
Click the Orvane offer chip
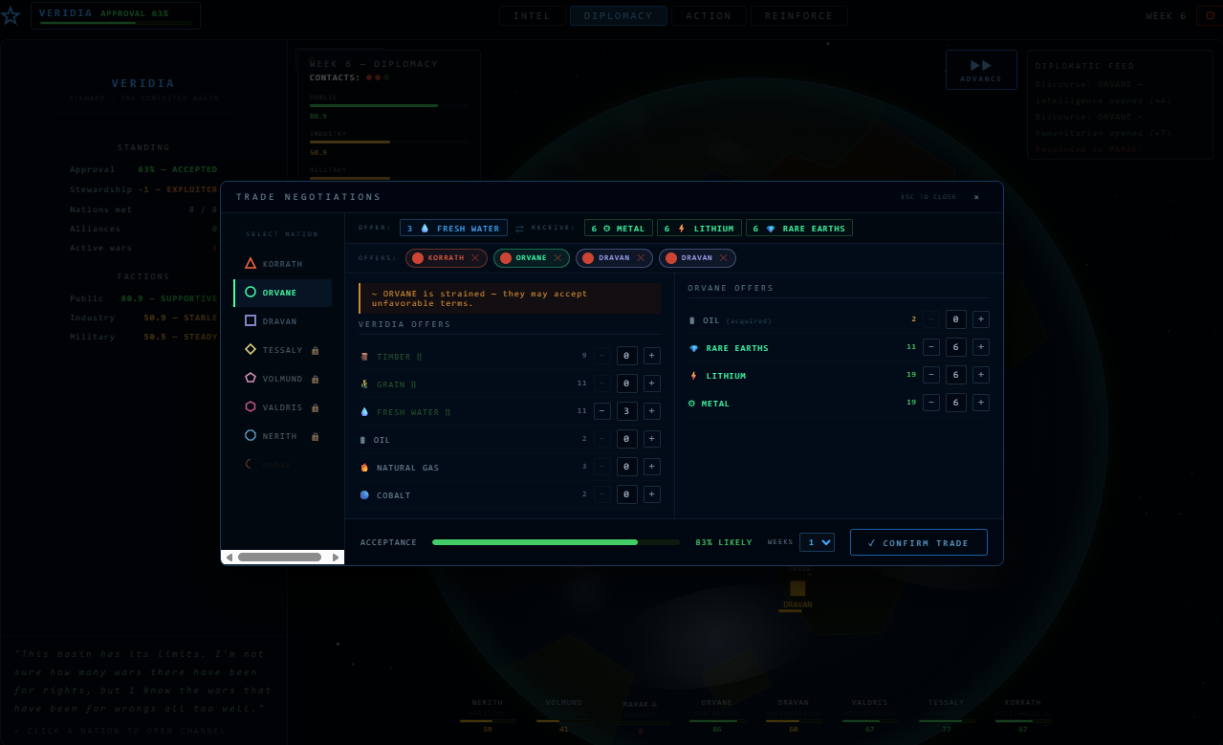click(532, 258)
